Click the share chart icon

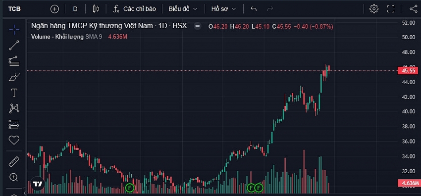(x=414, y=9)
